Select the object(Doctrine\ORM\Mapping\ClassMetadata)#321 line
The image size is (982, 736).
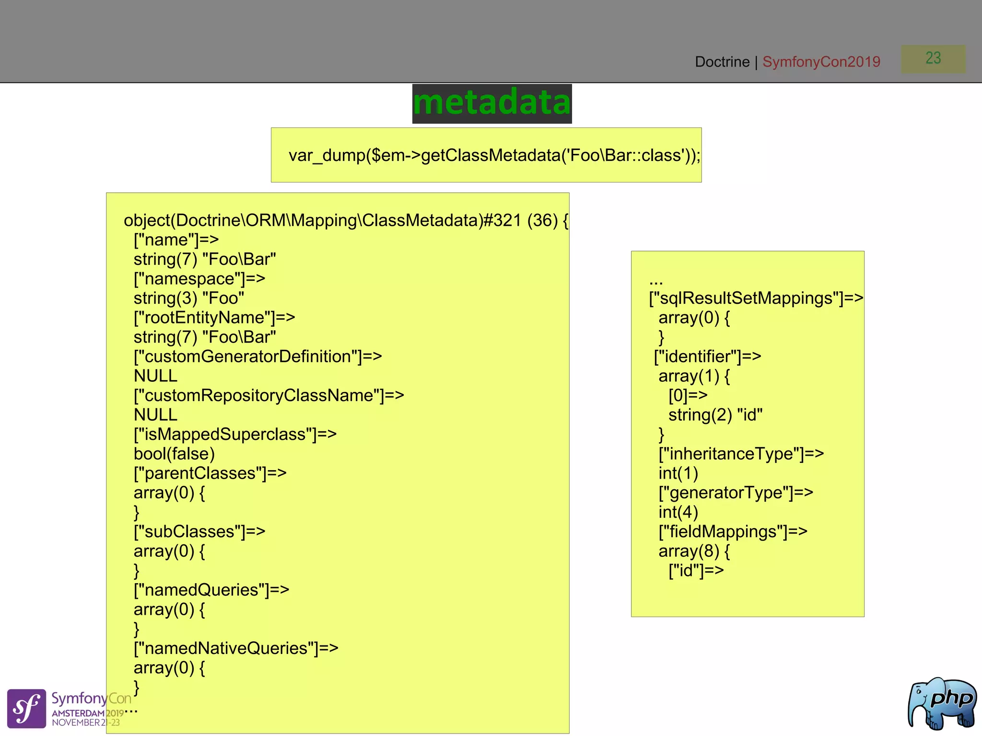[x=346, y=220]
